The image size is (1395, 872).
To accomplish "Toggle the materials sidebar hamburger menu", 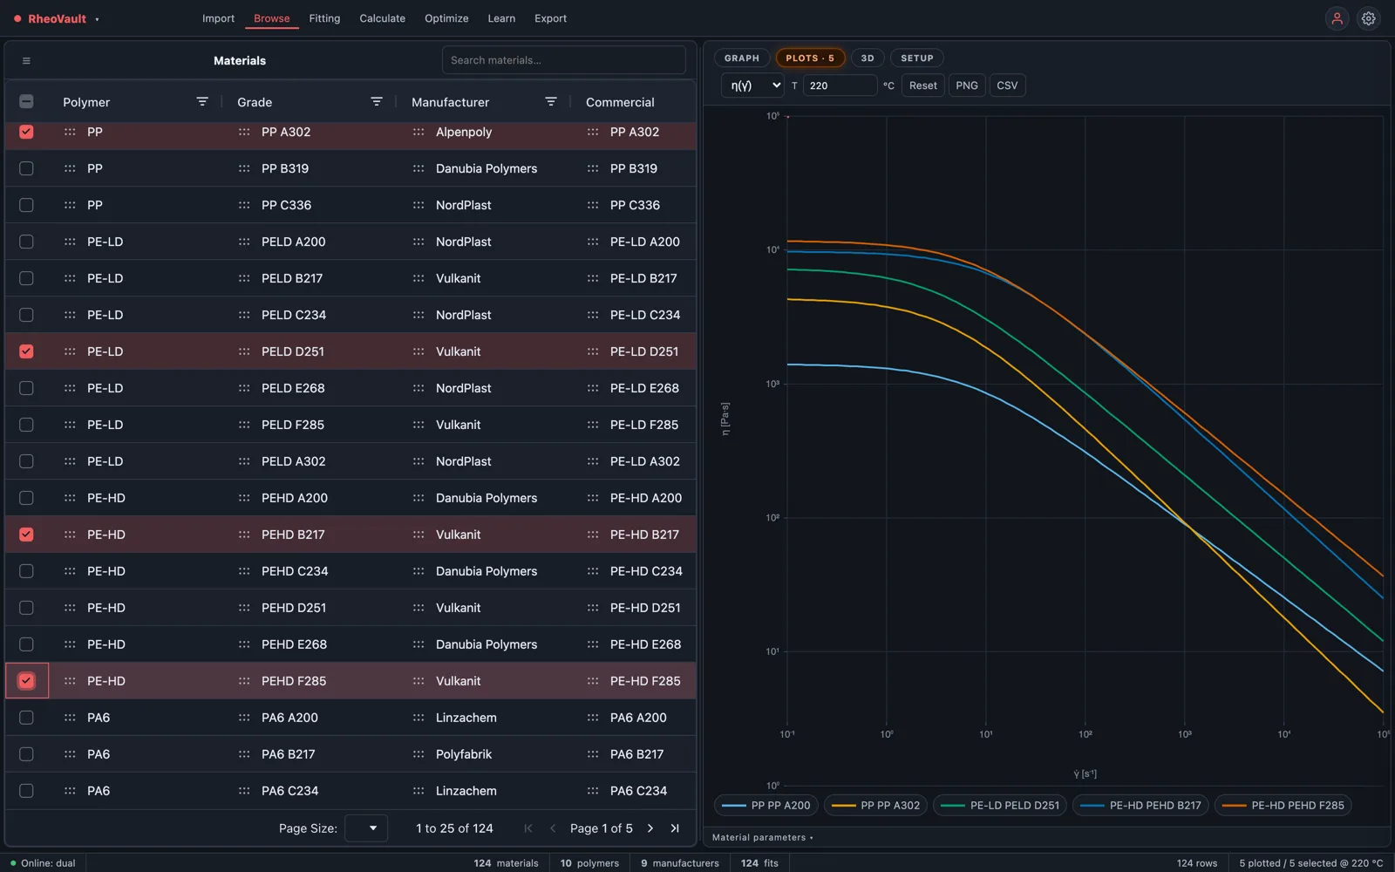I will pyautogui.click(x=26, y=61).
